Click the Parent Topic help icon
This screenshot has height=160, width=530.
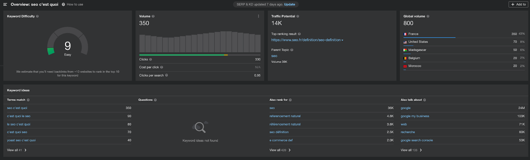(x=292, y=50)
